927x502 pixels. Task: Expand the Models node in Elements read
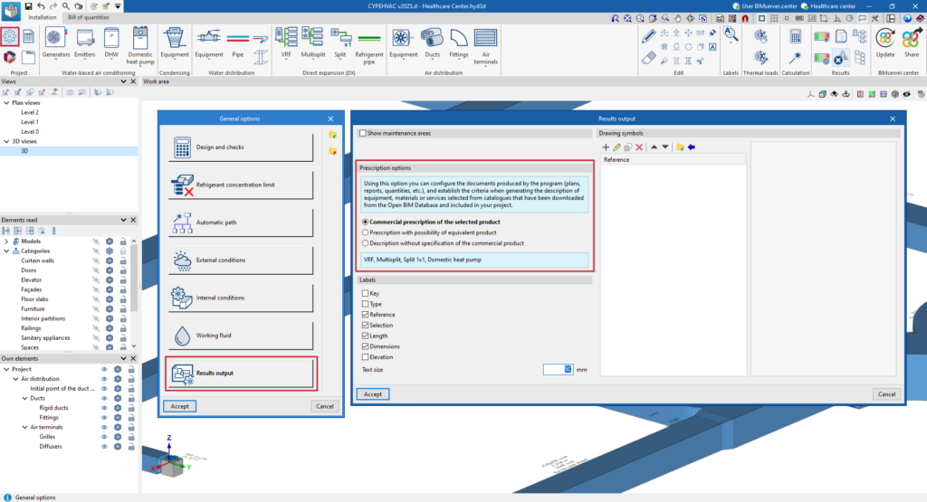pyautogui.click(x=6, y=242)
